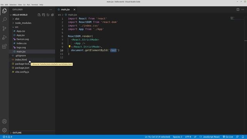Click the feedback icon in status bar
Viewport: 247px width, 139px height.
pyautogui.click(x=237, y=137)
